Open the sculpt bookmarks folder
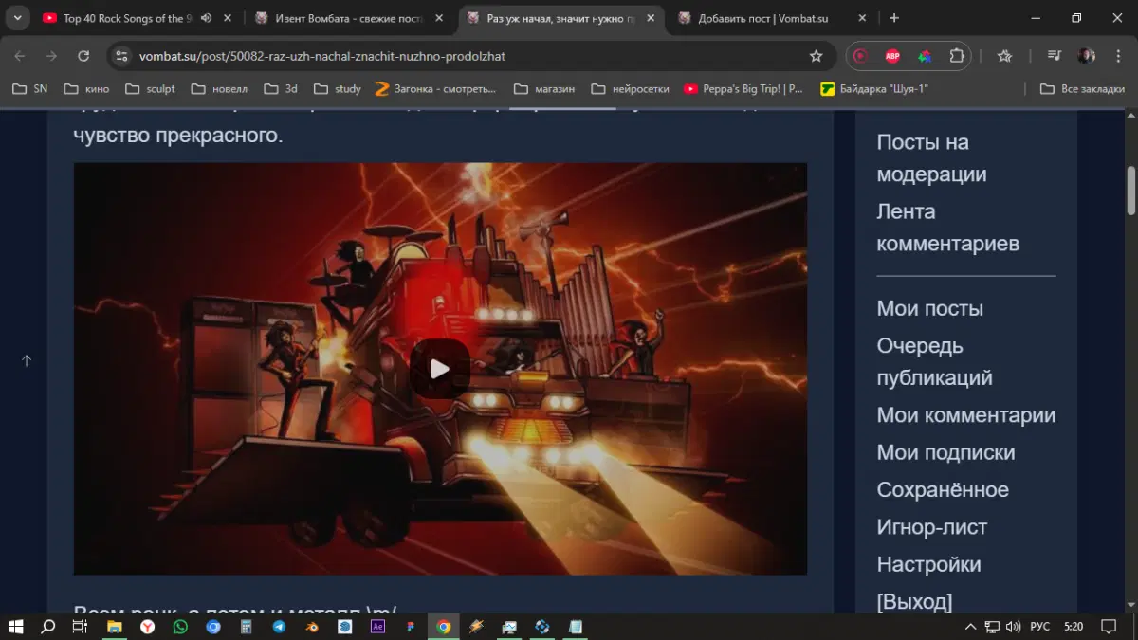Image resolution: width=1138 pixels, height=640 pixels. point(150,88)
